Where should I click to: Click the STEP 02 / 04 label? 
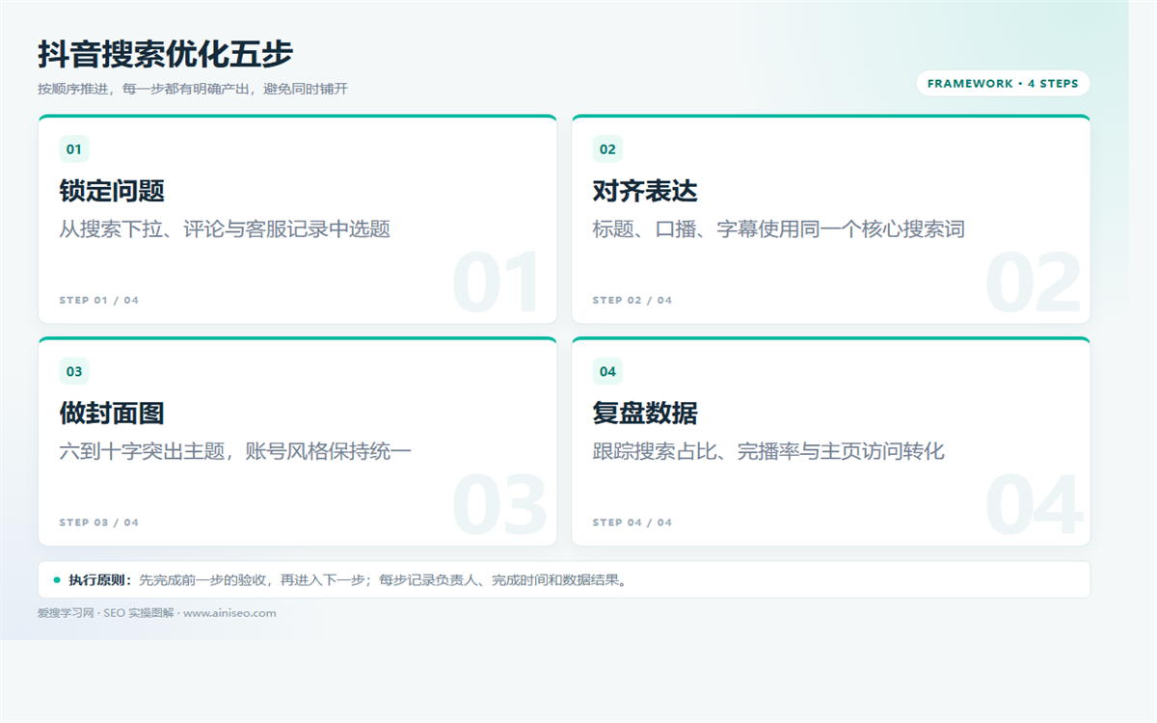(x=632, y=300)
